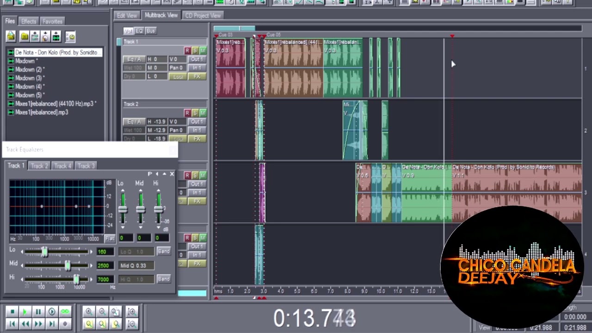Arm Track 1 for recording with R

[x=187, y=50]
